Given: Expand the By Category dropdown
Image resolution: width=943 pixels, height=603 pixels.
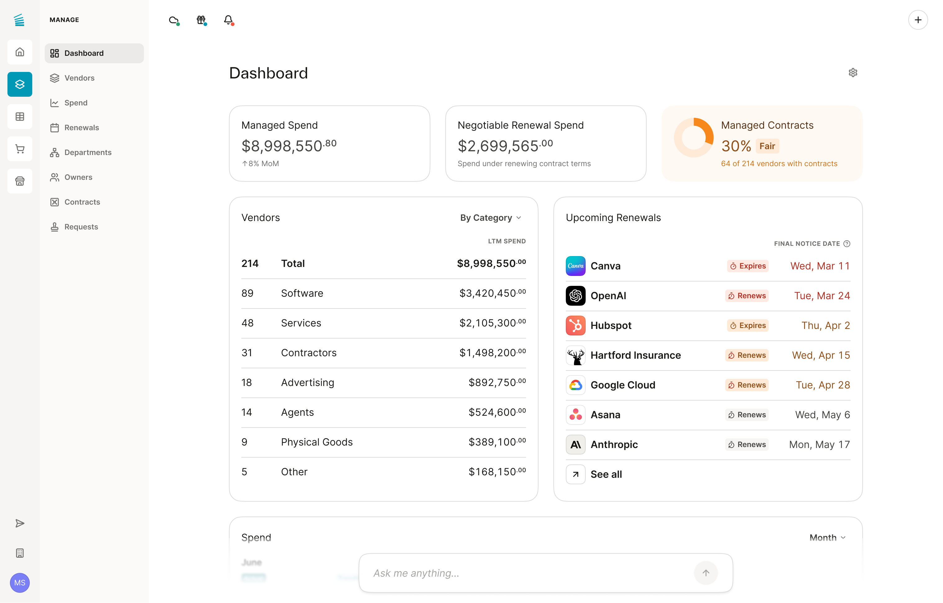Looking at the screenshot, I should click(490, 218).
